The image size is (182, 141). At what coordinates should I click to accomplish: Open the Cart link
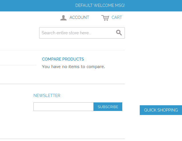click(x=117, y=17)
